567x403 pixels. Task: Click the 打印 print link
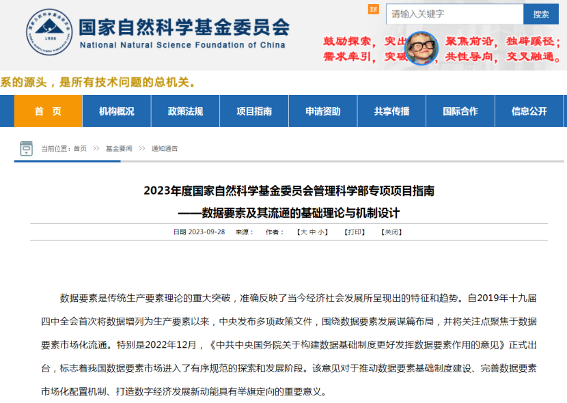point(355,232)
